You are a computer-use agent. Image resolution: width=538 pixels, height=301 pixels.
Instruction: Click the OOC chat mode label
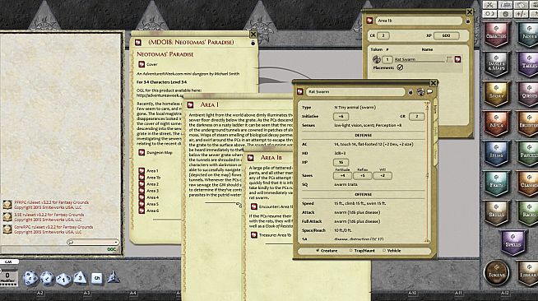tap(112, 249)
